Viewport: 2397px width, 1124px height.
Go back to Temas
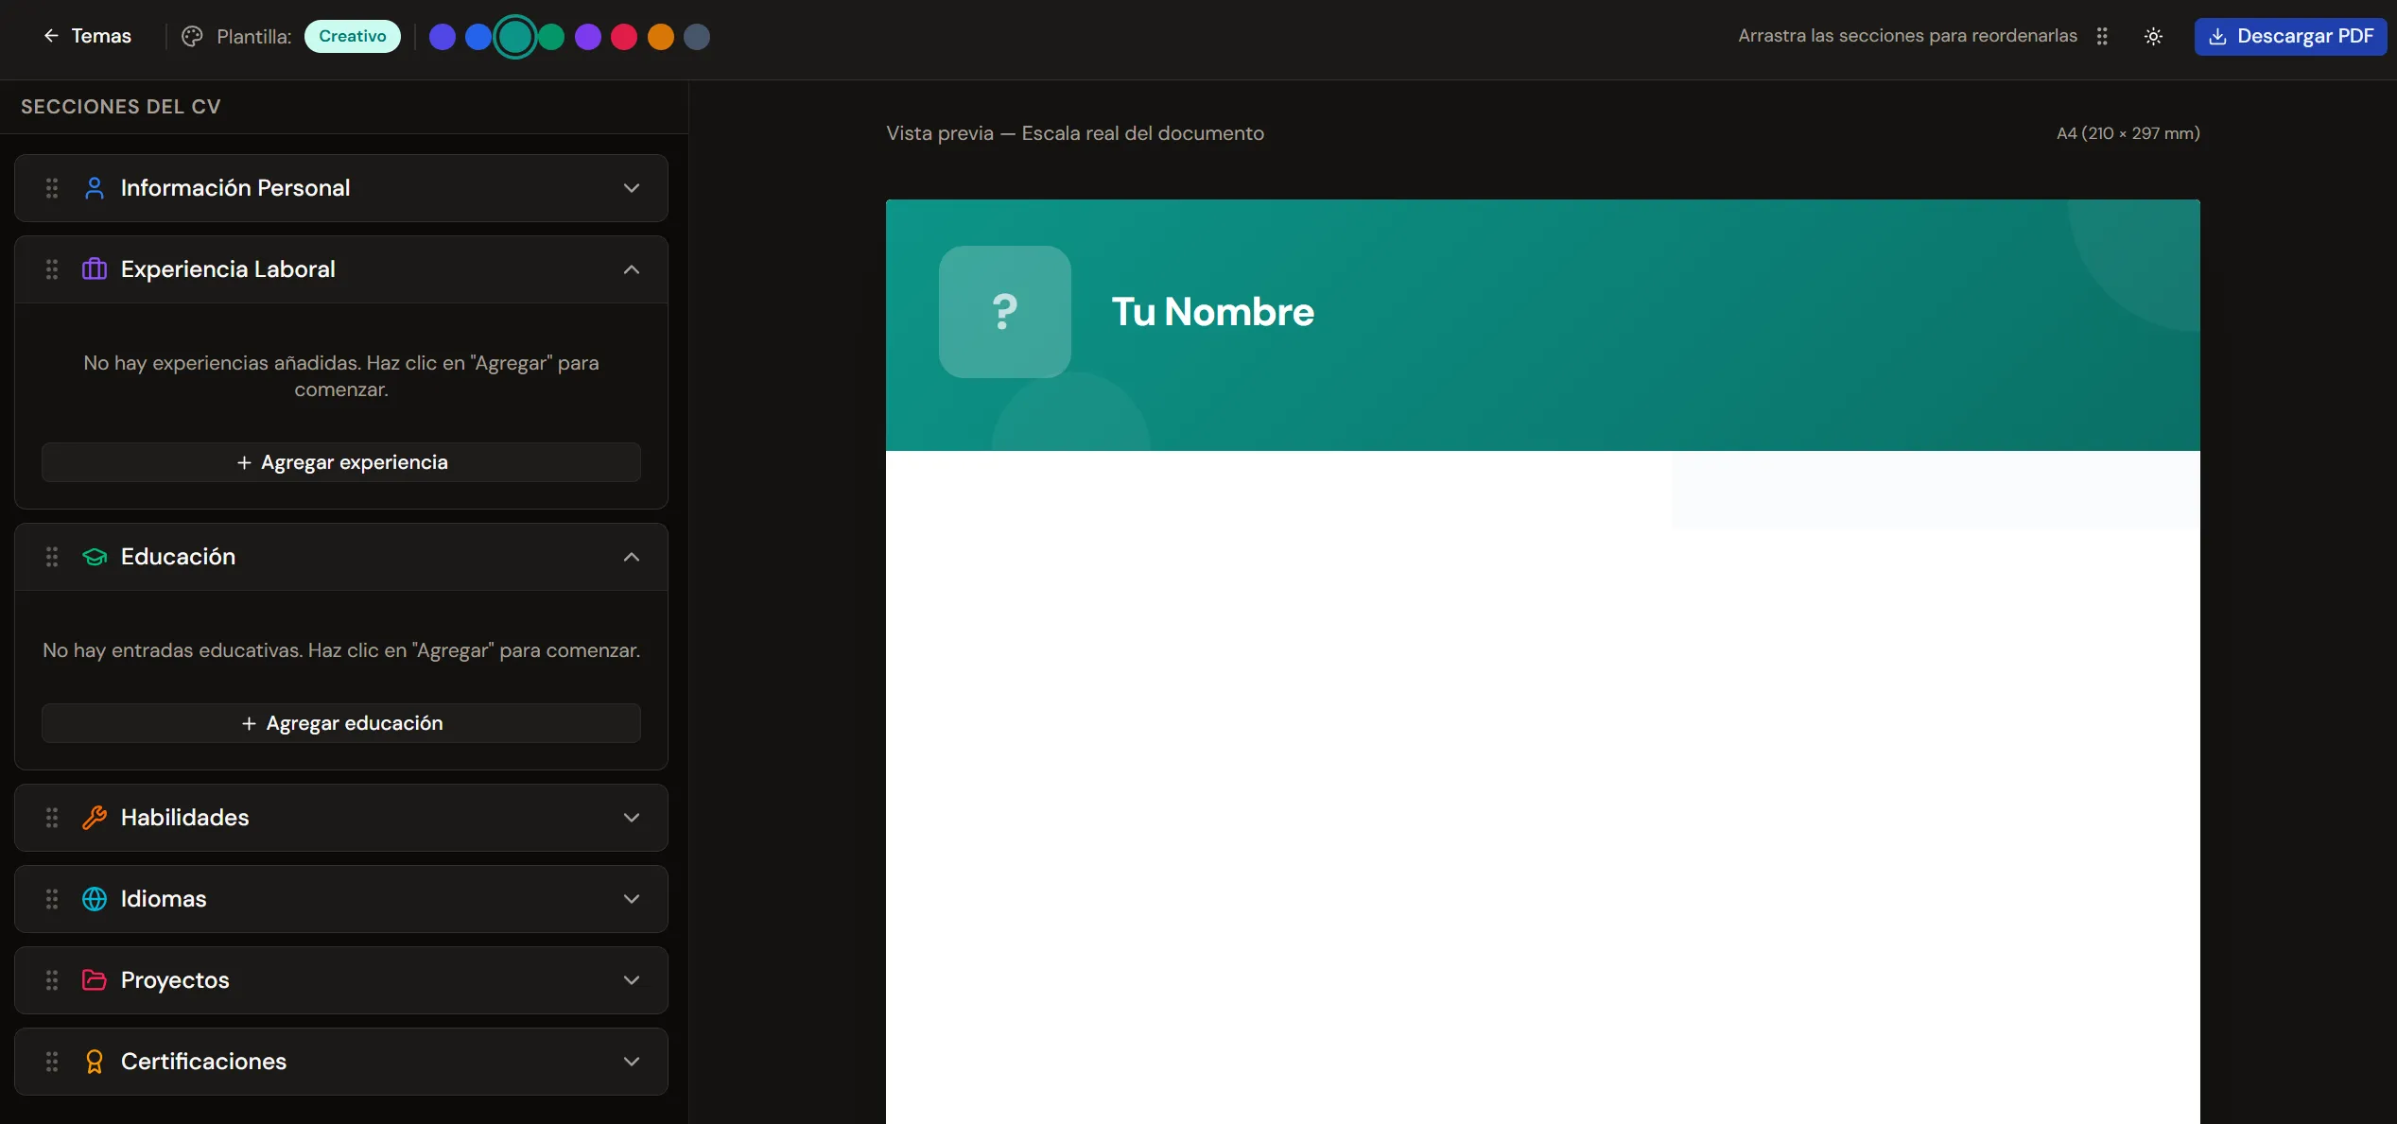pyautogui.click(x=87, y=36)
